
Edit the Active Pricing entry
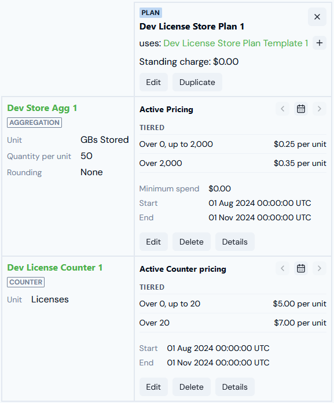coord(153,242)
